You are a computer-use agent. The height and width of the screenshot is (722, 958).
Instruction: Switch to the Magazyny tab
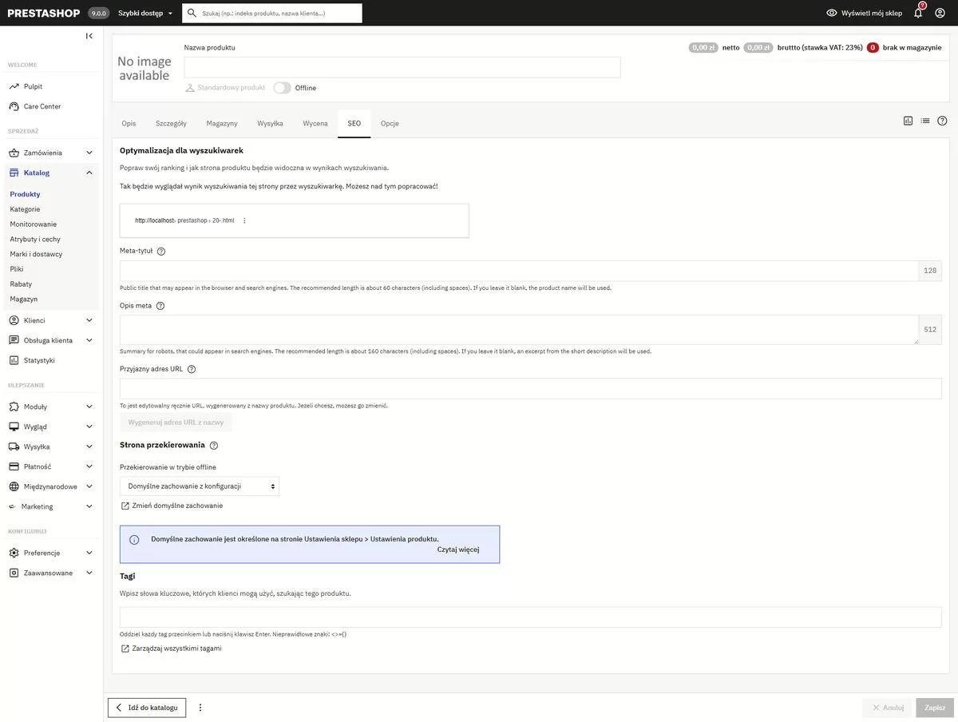click(221, 124)
